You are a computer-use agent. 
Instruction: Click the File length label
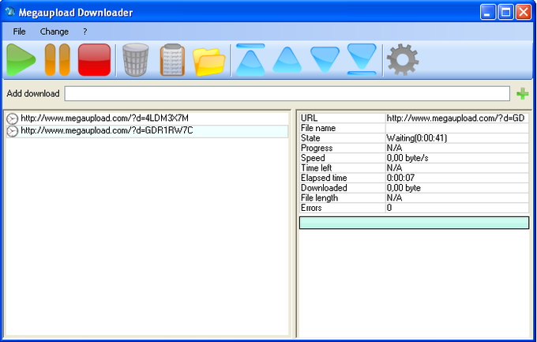coord(319,197)
